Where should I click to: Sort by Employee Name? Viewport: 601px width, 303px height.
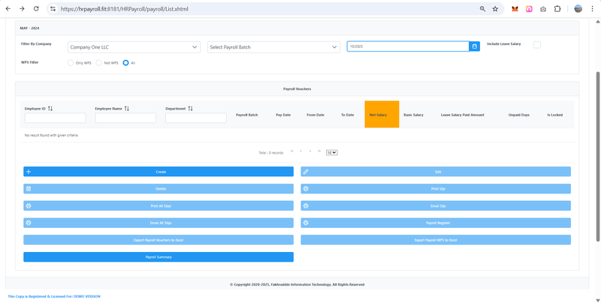point(127,109)
